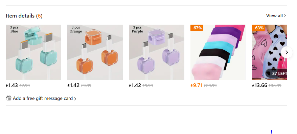Open Add a free gift message card
This screenshot has width=297, height=134.
click(41, 98)
